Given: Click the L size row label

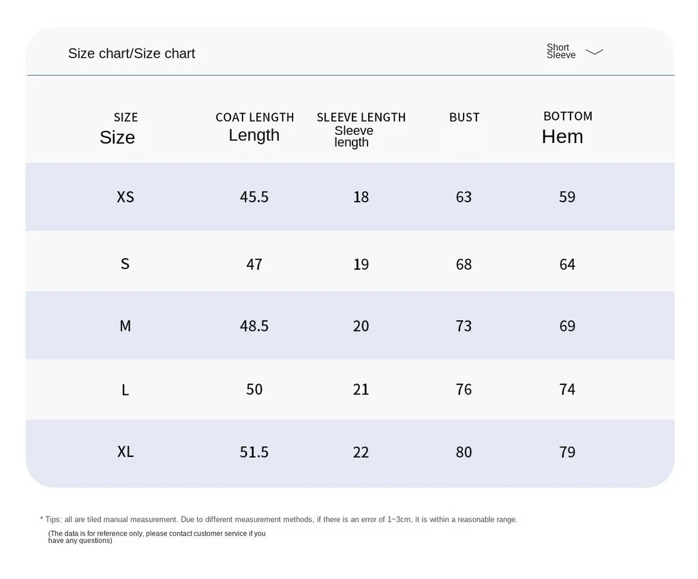Looking at the screenshot, I should (125, 390).
